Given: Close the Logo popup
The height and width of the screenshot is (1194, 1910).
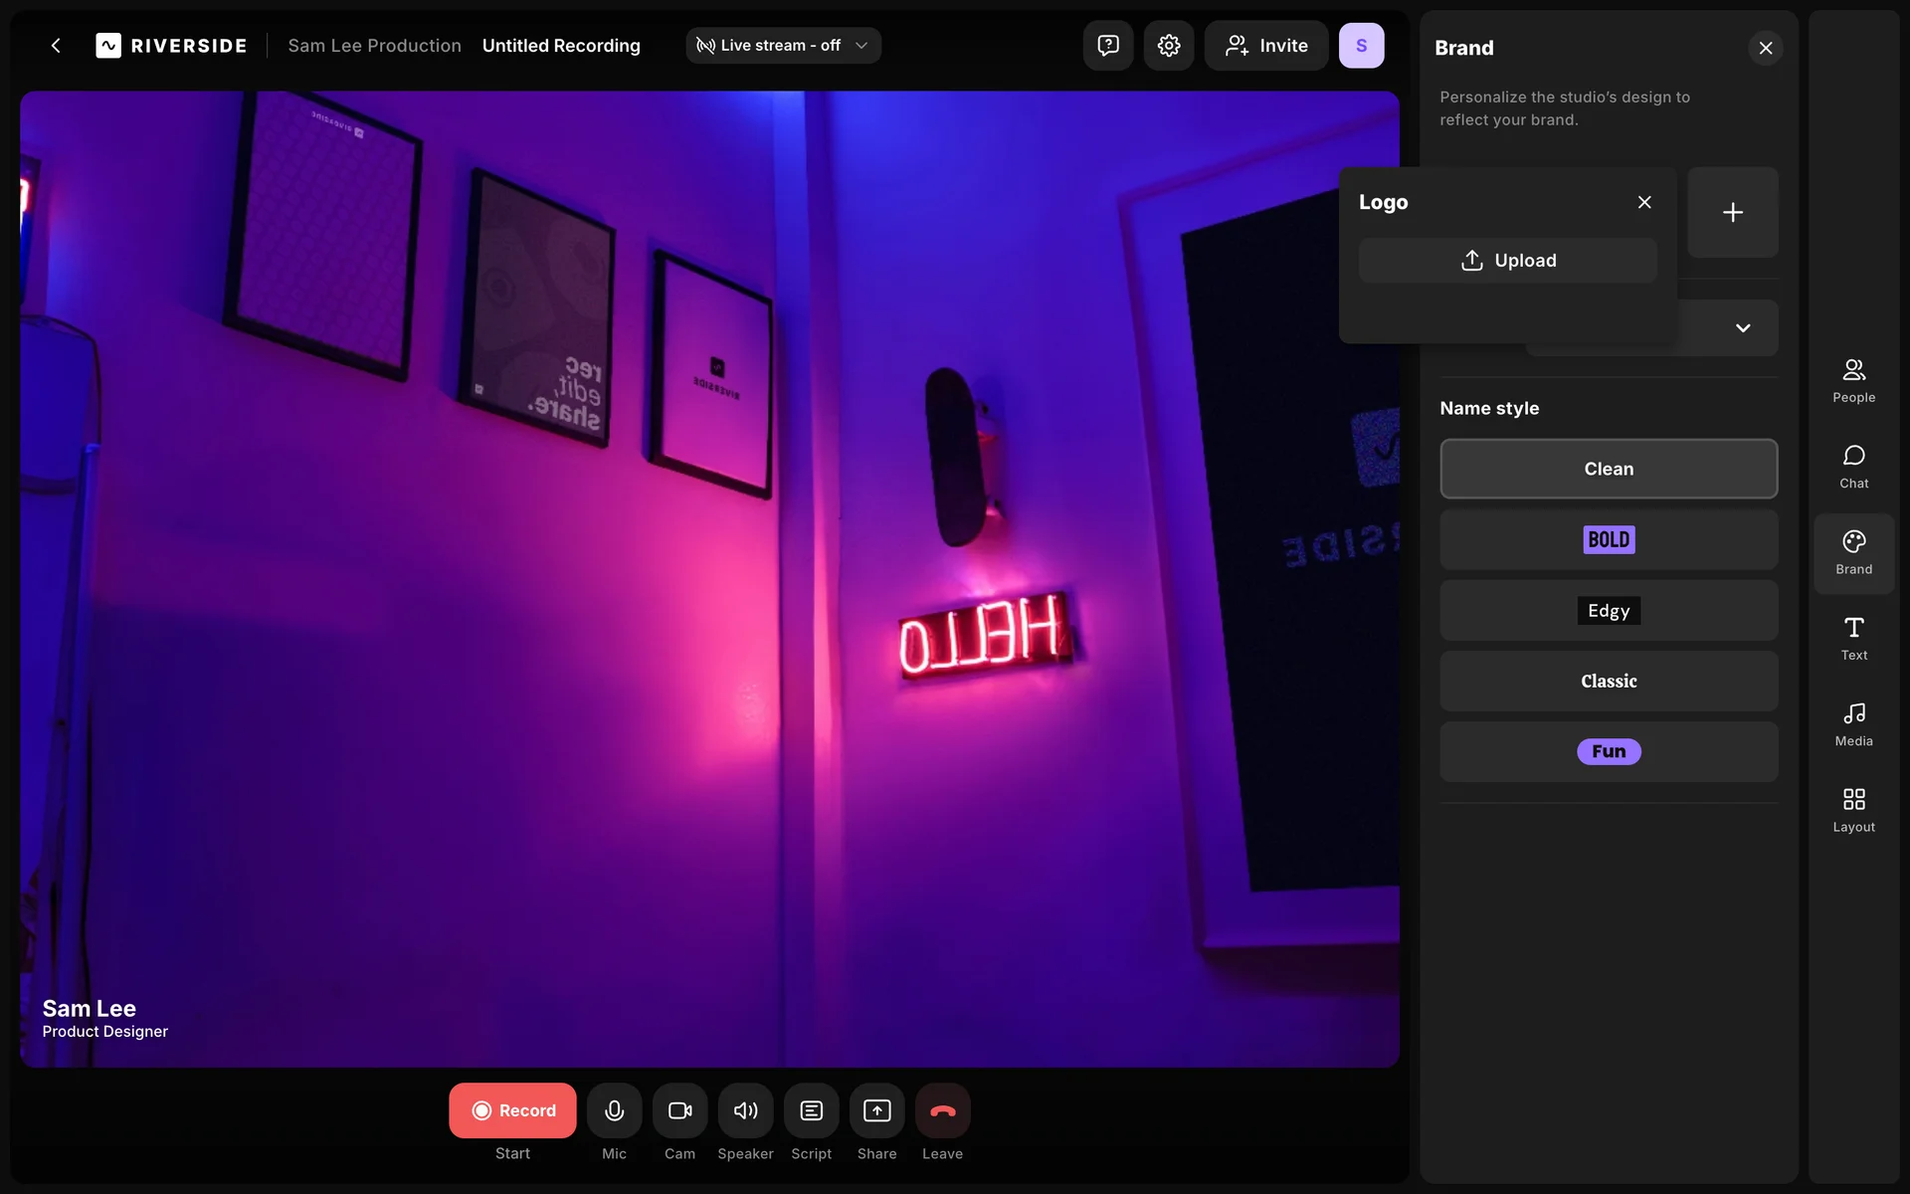Looking at the screenshot, I should pyautogui.click(x=1644, y=202).
